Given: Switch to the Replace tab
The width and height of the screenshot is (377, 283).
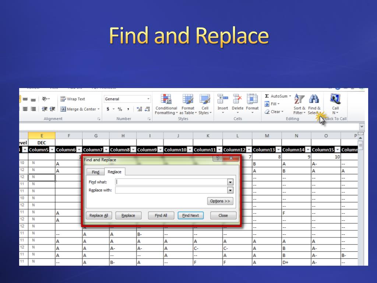Looking at the screenshot, I should click(x=114, y=172).
